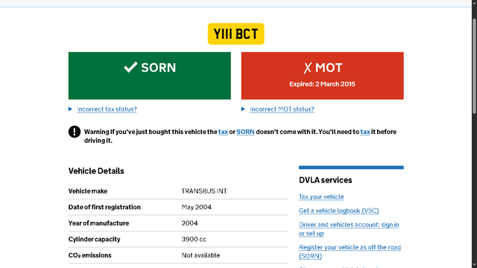
Task: Click the X icon beside MOT
Action: [308, 68]
